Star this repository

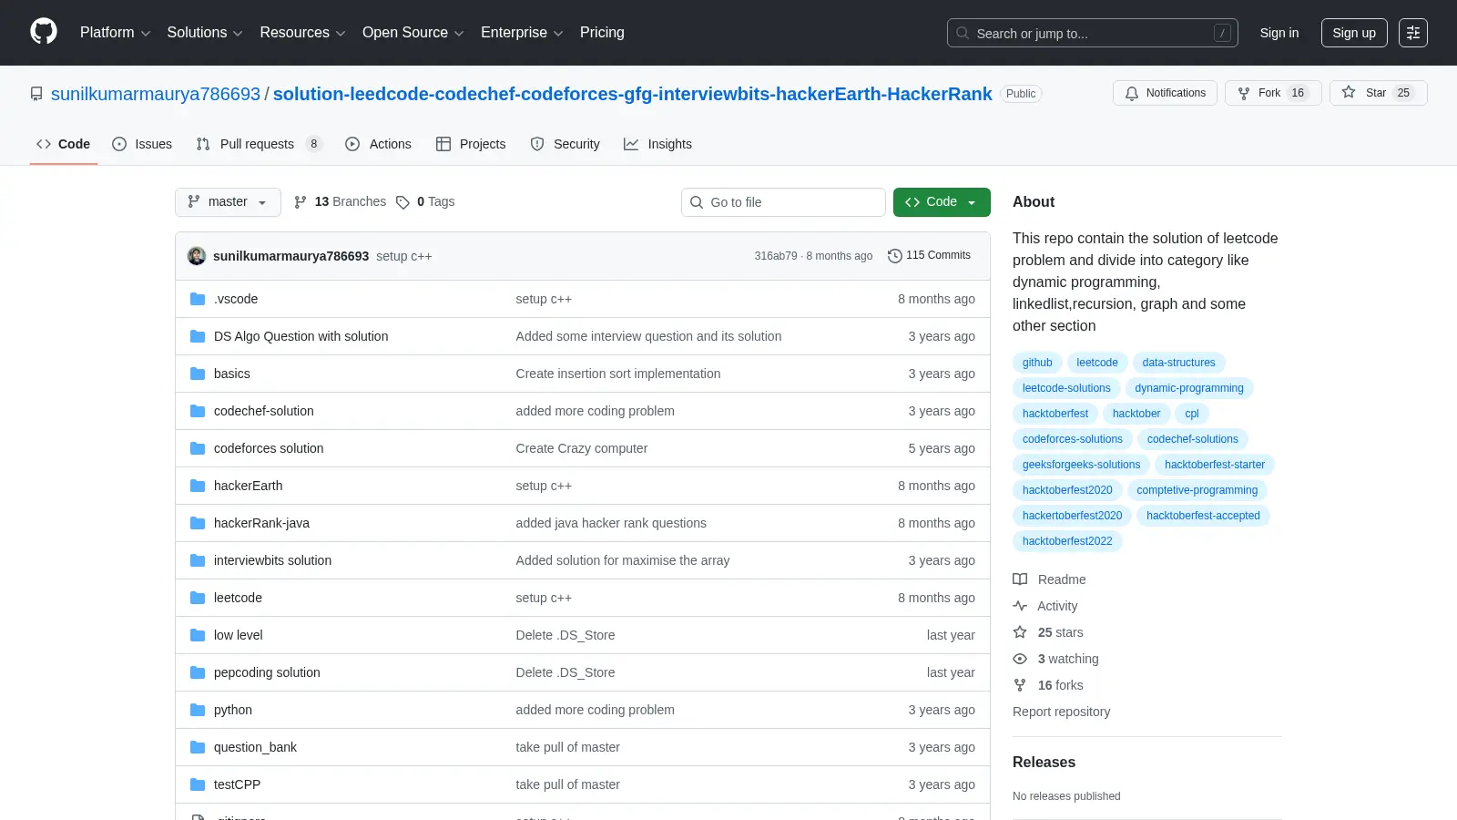click(1378, 93)
